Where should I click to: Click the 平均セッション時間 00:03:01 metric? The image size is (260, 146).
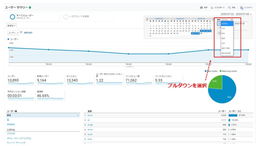pyautogui.click(x=21, y=96)
